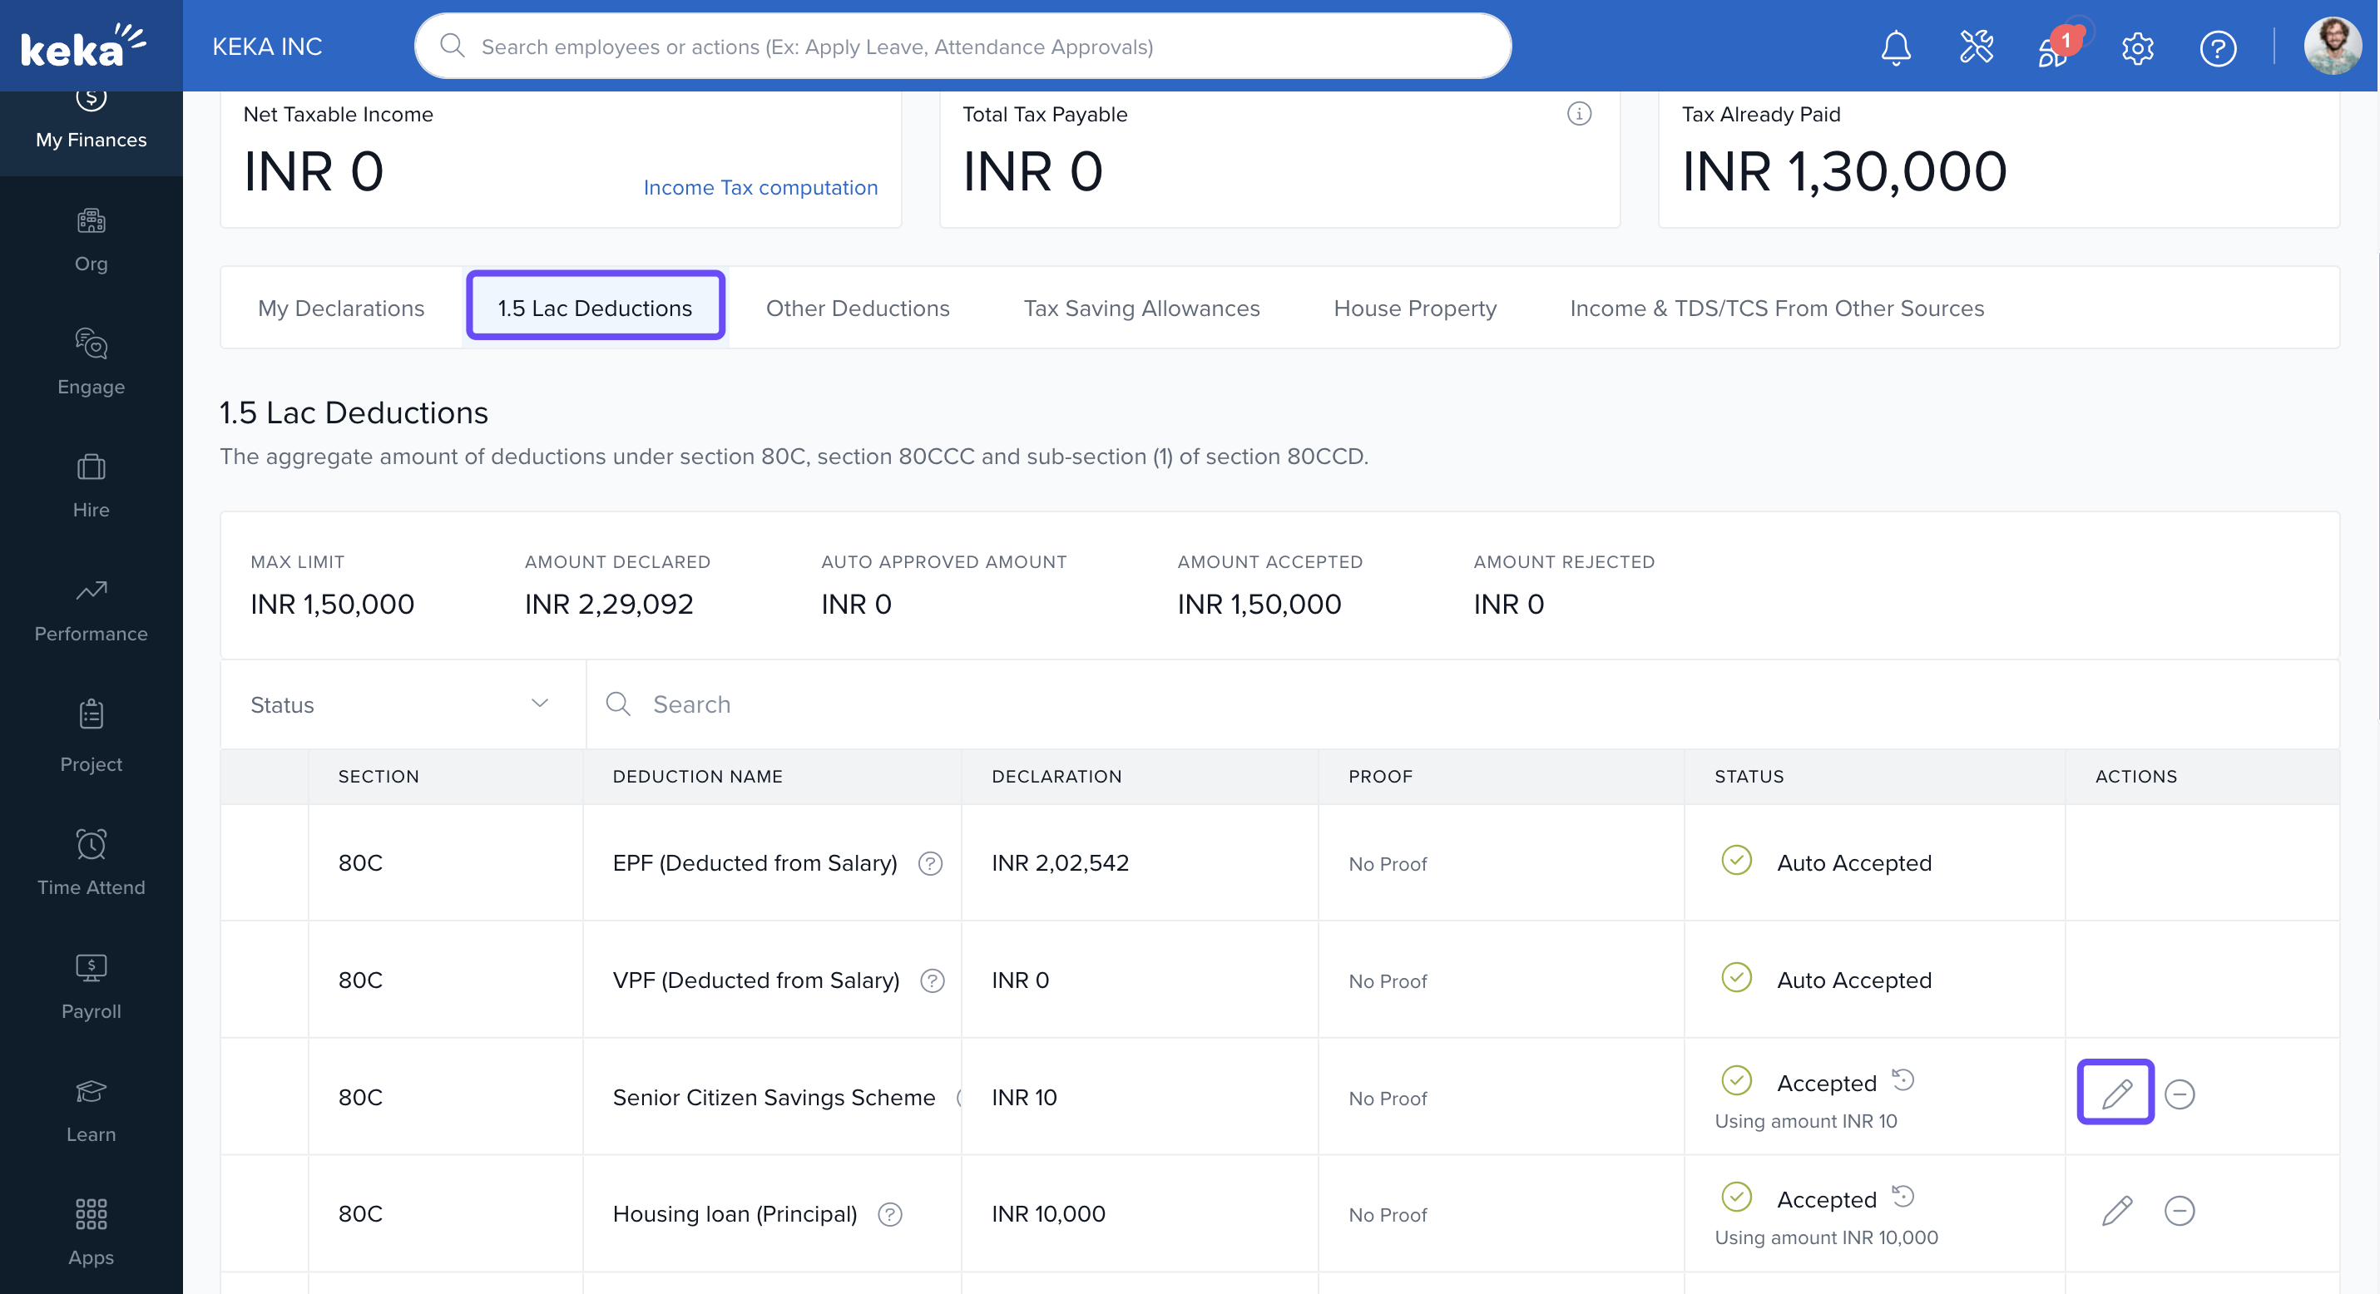Image resolution: width=2380 pixels, height=1294 pixels.
Task: Click the tools wrench icon in header
Action: tap(1977, 47)
